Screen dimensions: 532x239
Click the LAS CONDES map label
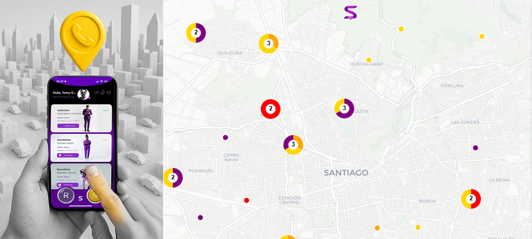point(465,122)
